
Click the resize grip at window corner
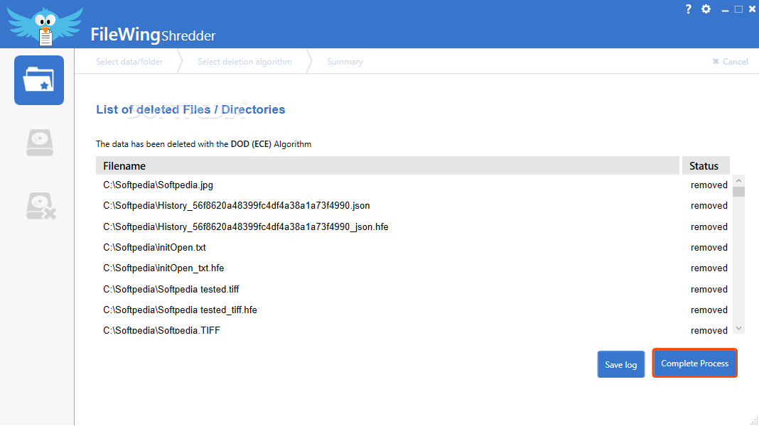coord(754,421)
